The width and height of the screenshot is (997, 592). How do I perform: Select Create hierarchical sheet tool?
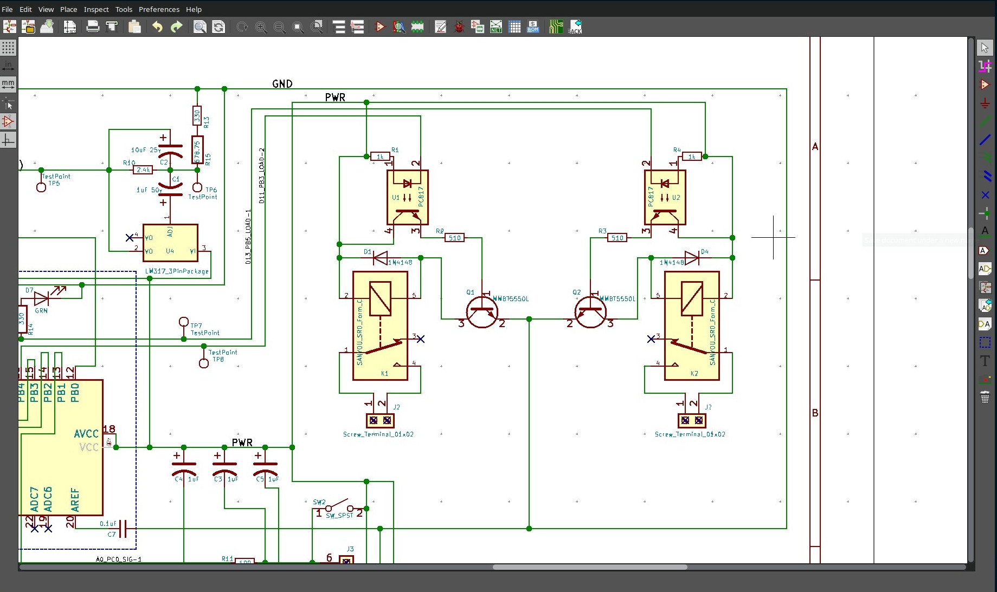click(985, 287)
